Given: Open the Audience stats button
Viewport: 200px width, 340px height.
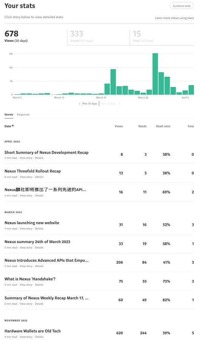Looking at the screenshot, I should point(181,6).
